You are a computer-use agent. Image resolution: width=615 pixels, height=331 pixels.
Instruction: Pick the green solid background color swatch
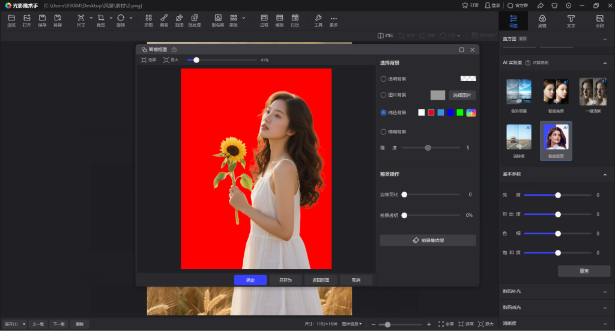tap(460, 112)
